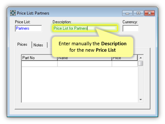Select the first row Name cell

coord(85,64)
